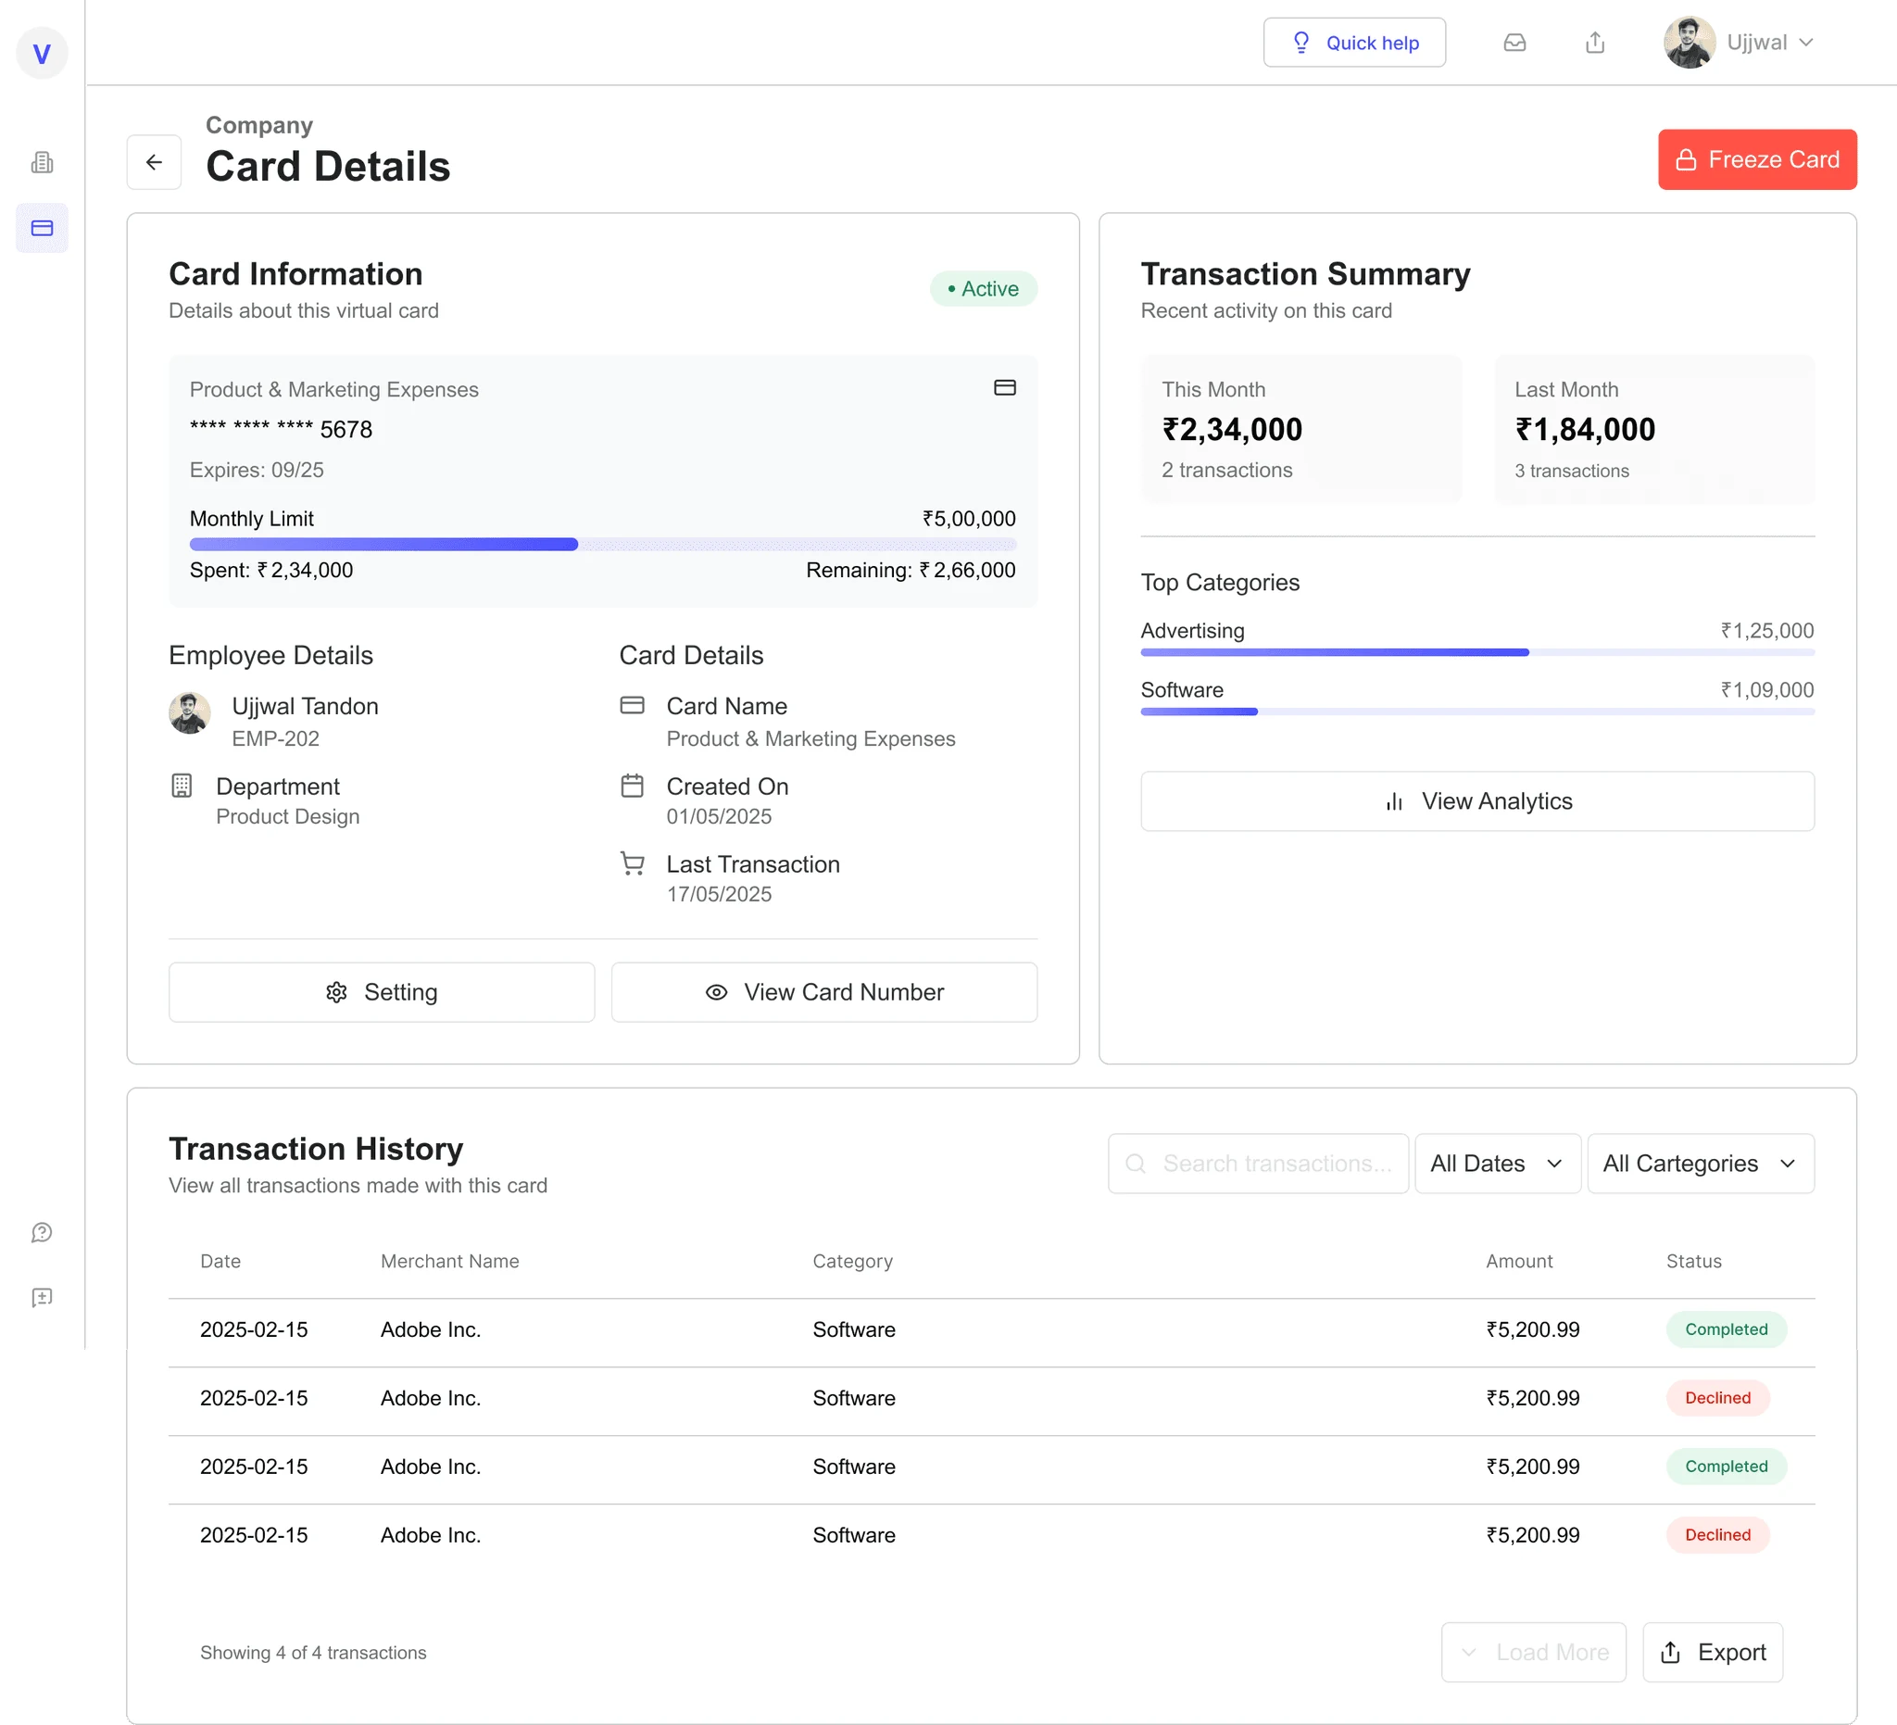The width and height of the screenshot is (1897, 1725).
Task: Click the Card Name card icon
Action: click(x=633, y=705)
